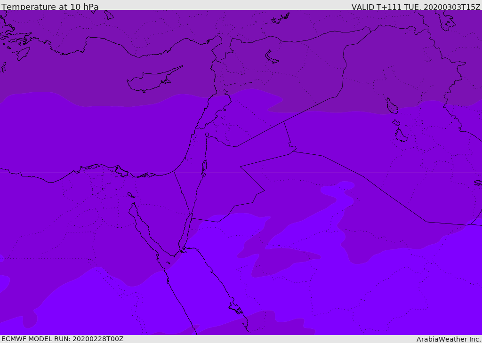Click the 'ArabiaWeather Inc' credit text

pyautogui.click(x=448, y=339)
